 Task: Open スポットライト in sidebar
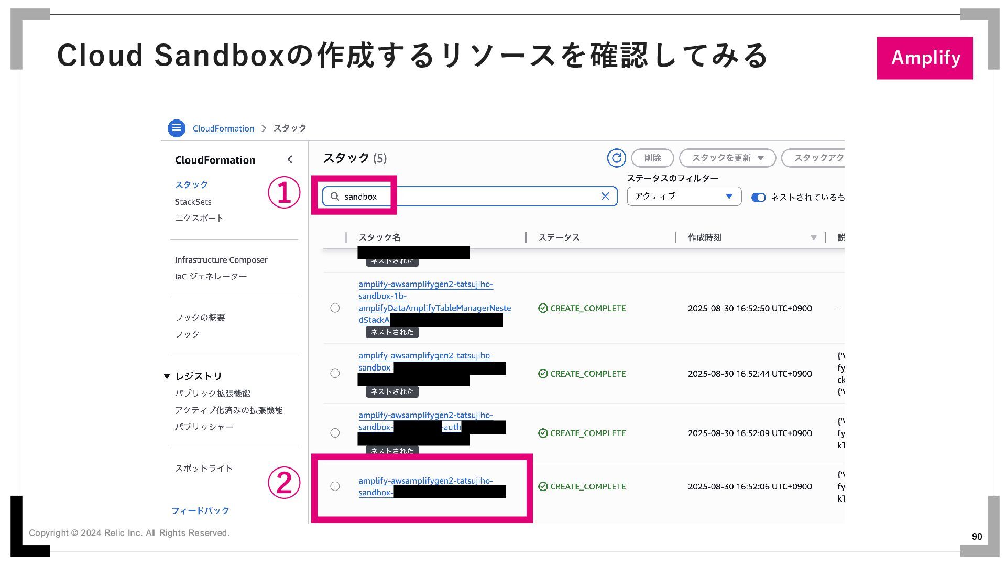(x=203, y=469)
